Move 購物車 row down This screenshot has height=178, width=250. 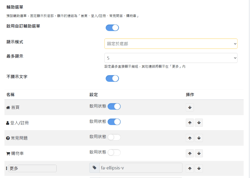tap(199, 153)
